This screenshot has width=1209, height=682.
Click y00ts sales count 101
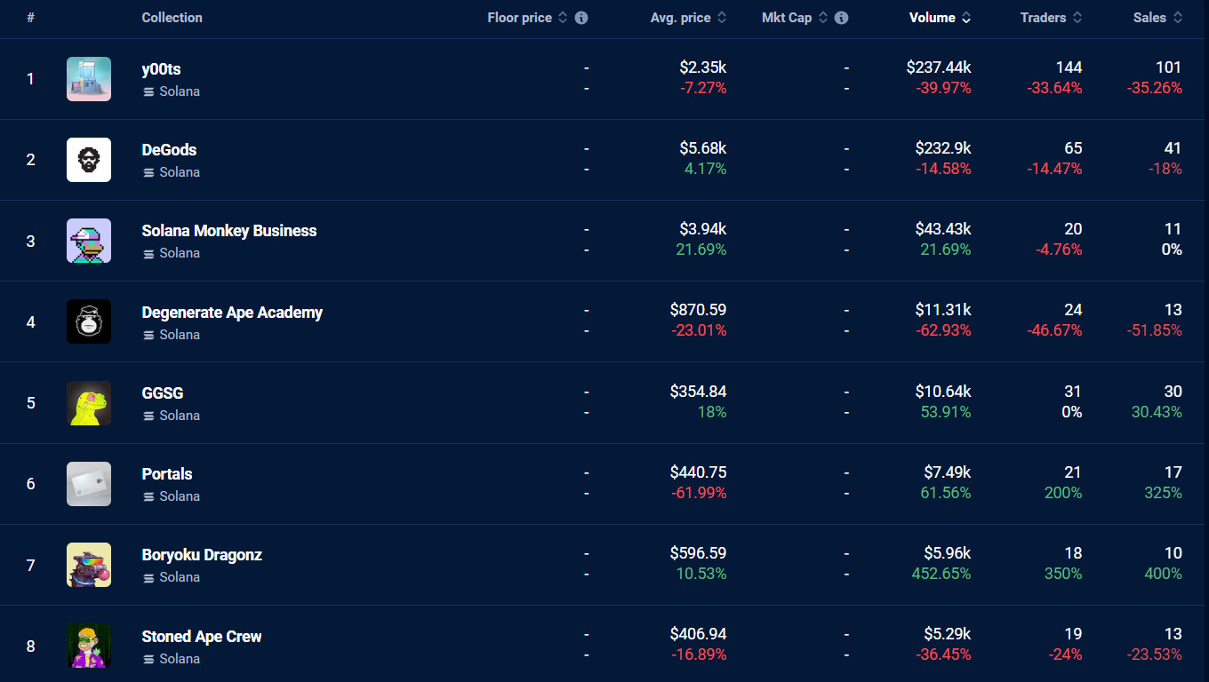pos(1169,67)
